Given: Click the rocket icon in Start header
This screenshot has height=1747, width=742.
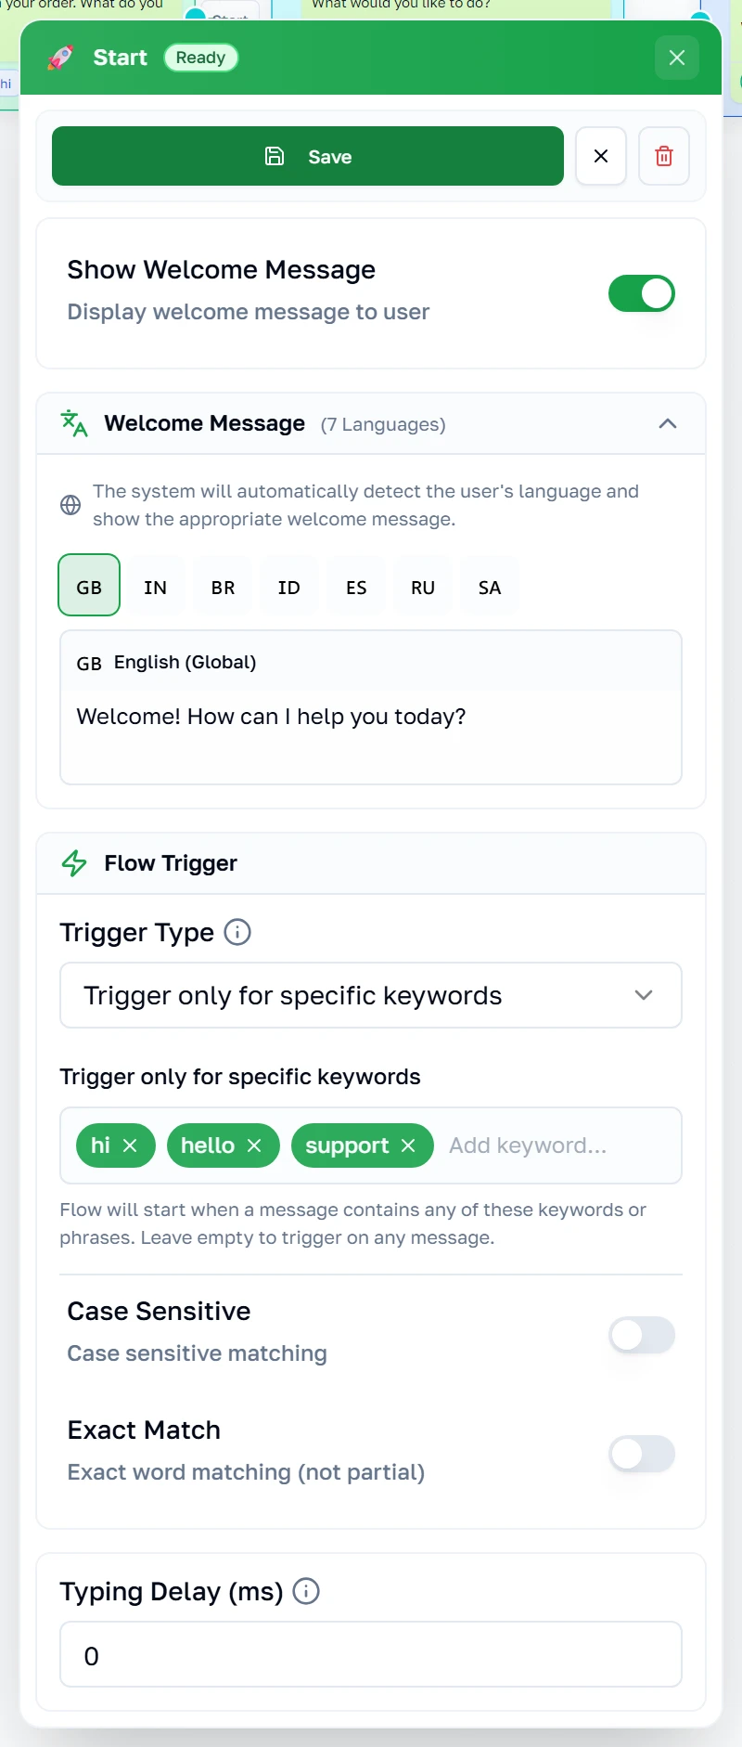Looking at the screenshot, I should tap(61, 58).
